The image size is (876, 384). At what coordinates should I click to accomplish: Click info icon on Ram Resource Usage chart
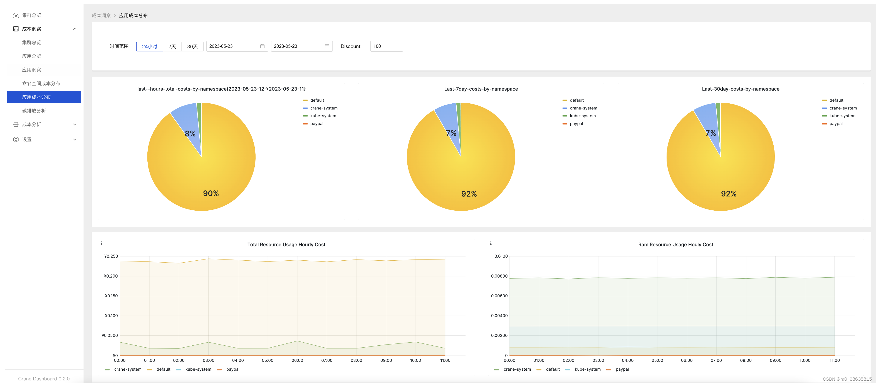pyautogui.click(x=490, y=243)
